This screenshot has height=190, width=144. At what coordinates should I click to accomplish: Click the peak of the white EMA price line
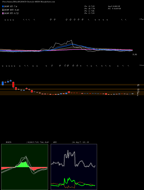coord(71,40)
